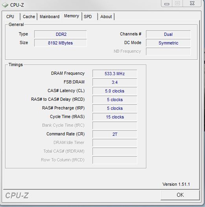Image resolution: width=205 pixels, height=207 pixels.
Task: Click the Command Rate (CR) label
Action: coord(65,134)
